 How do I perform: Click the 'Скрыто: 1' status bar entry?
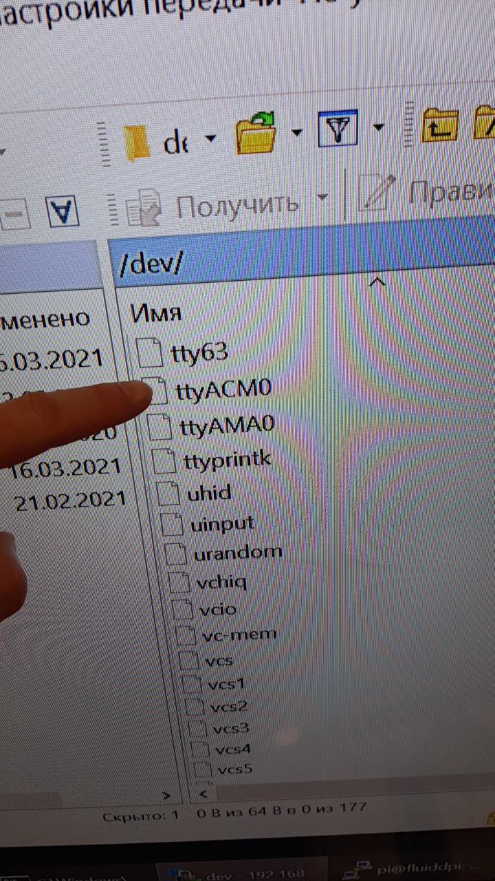(x=141, y=816)
